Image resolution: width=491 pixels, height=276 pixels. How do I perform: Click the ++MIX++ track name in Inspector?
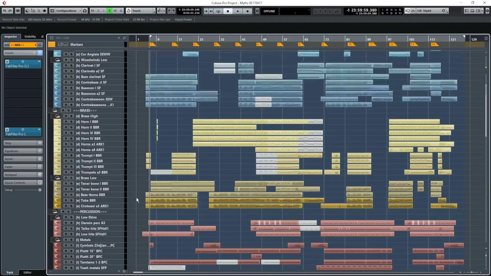[x=22, y=45]
